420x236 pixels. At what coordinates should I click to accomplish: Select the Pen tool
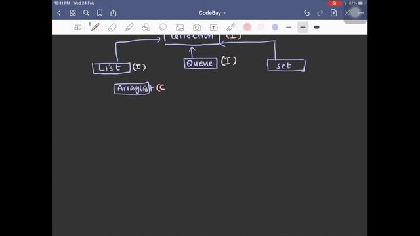[94, 28]
